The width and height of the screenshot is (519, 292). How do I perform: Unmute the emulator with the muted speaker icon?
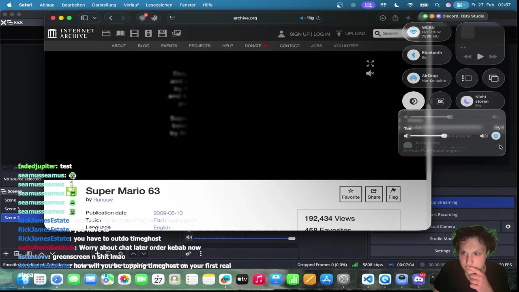coord(370,73)
